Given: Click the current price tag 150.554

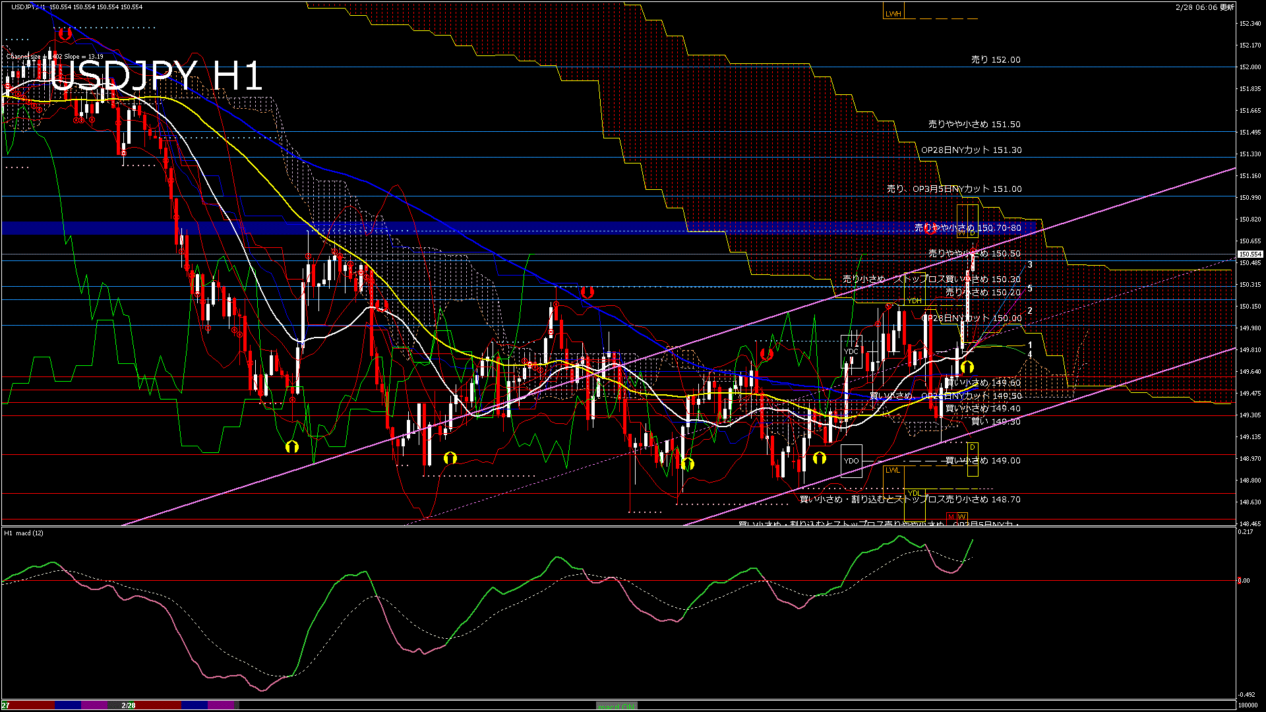Looking at the screenshot, I should [x=1250, y=254].
